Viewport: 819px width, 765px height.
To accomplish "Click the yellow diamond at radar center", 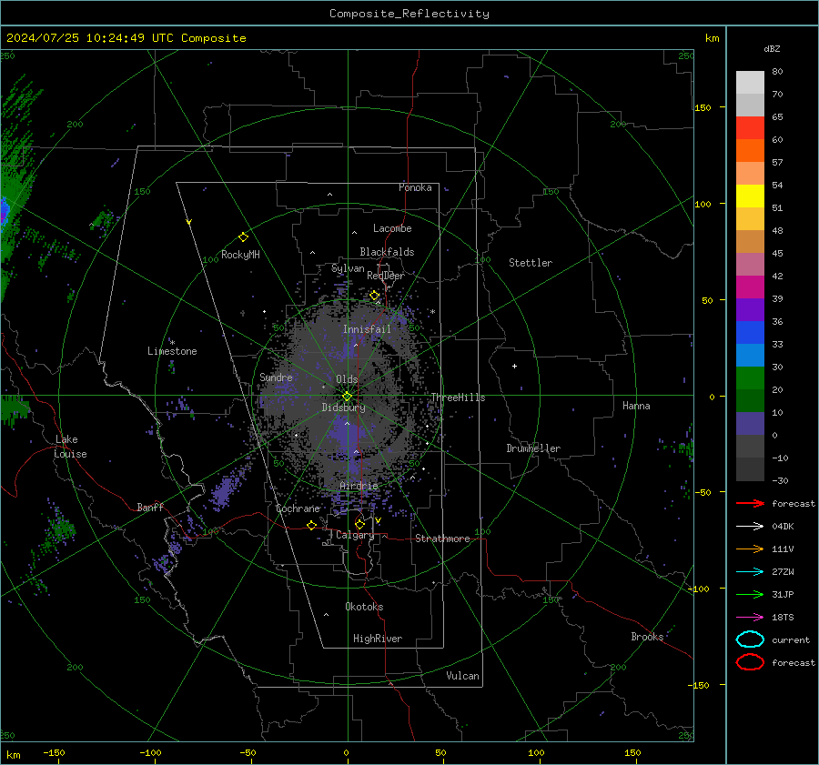I will click(x=347, y=396).
